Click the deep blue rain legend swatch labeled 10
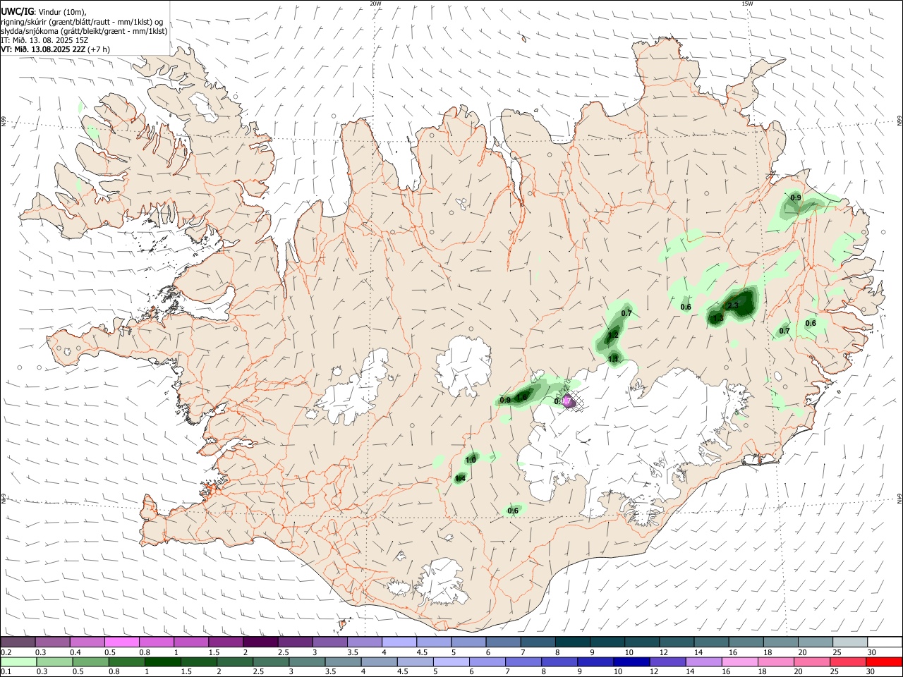Image resolution: width=903 pixels, height=677 pixels. coord(630,661)
